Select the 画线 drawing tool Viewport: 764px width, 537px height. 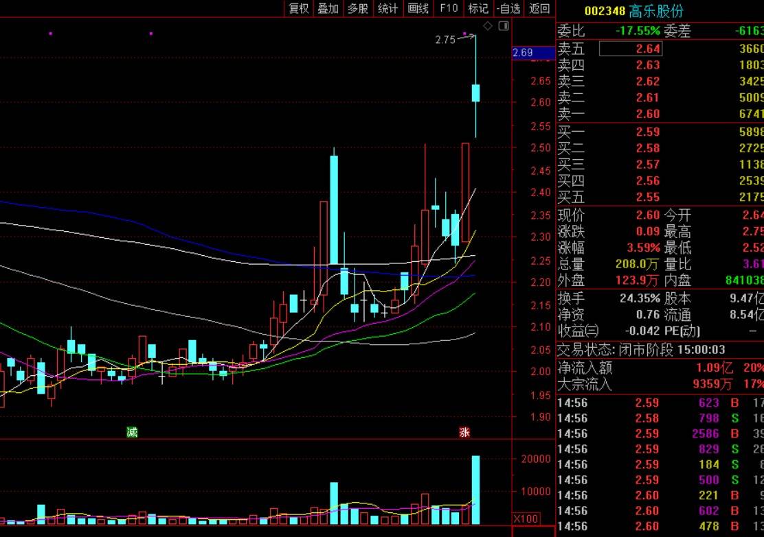coord(418,8)
